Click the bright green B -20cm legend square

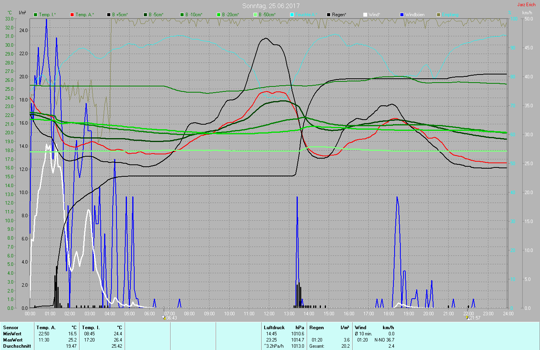pyautogui.click(x=219, y=15)
